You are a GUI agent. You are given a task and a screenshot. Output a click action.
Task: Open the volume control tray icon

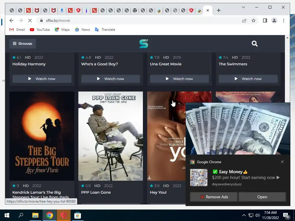(x=257, y=215)
